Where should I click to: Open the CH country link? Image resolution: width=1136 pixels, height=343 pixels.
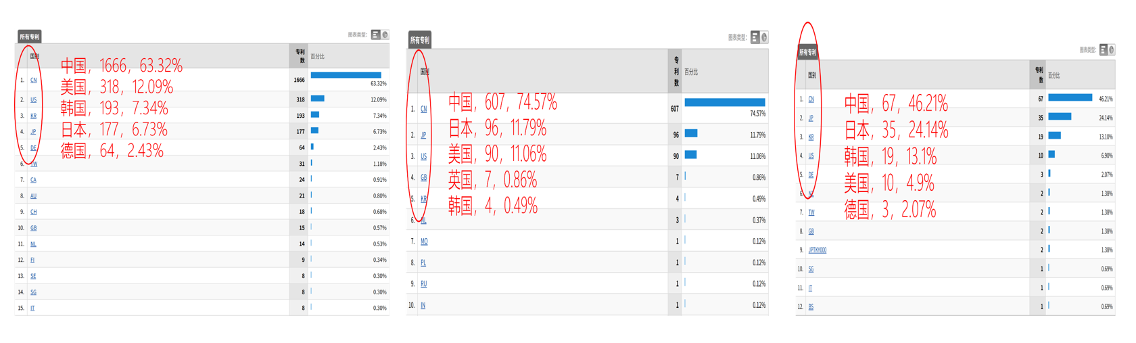tap(33, 212)
